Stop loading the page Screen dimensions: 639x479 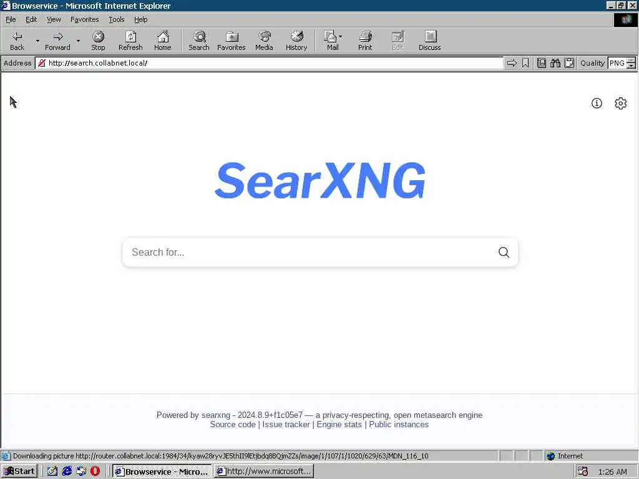click(x=98, y=41)
